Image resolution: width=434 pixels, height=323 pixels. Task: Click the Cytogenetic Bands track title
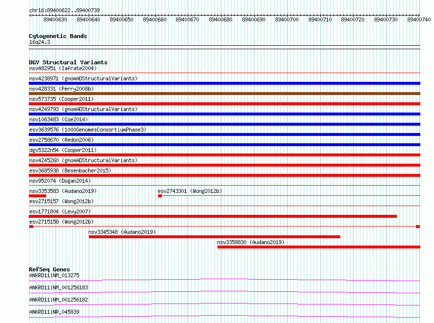click(x=58, y=36)
